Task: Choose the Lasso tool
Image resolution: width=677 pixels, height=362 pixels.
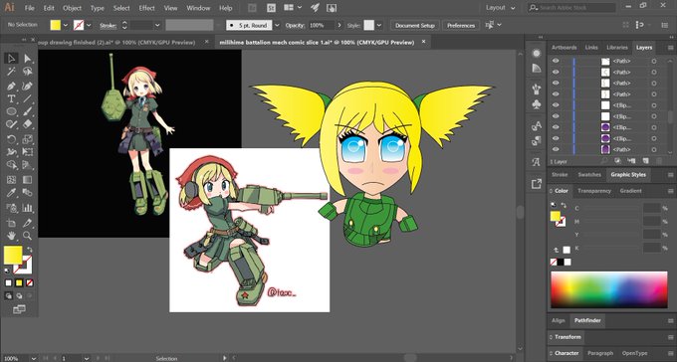Action: coord(27,72)
